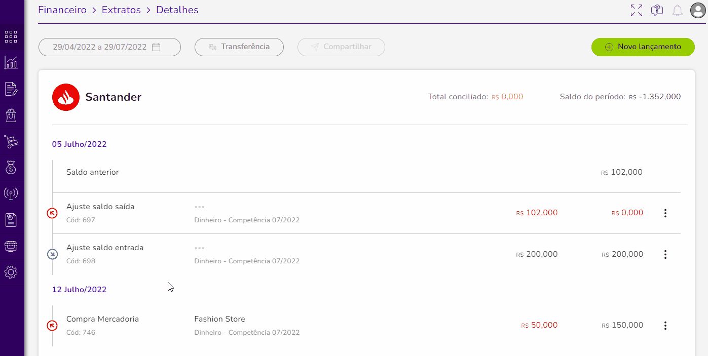The height and width of the screenshot is (356, 708).
Task: Click Cód: 698 text
Action: pos(81,261)
